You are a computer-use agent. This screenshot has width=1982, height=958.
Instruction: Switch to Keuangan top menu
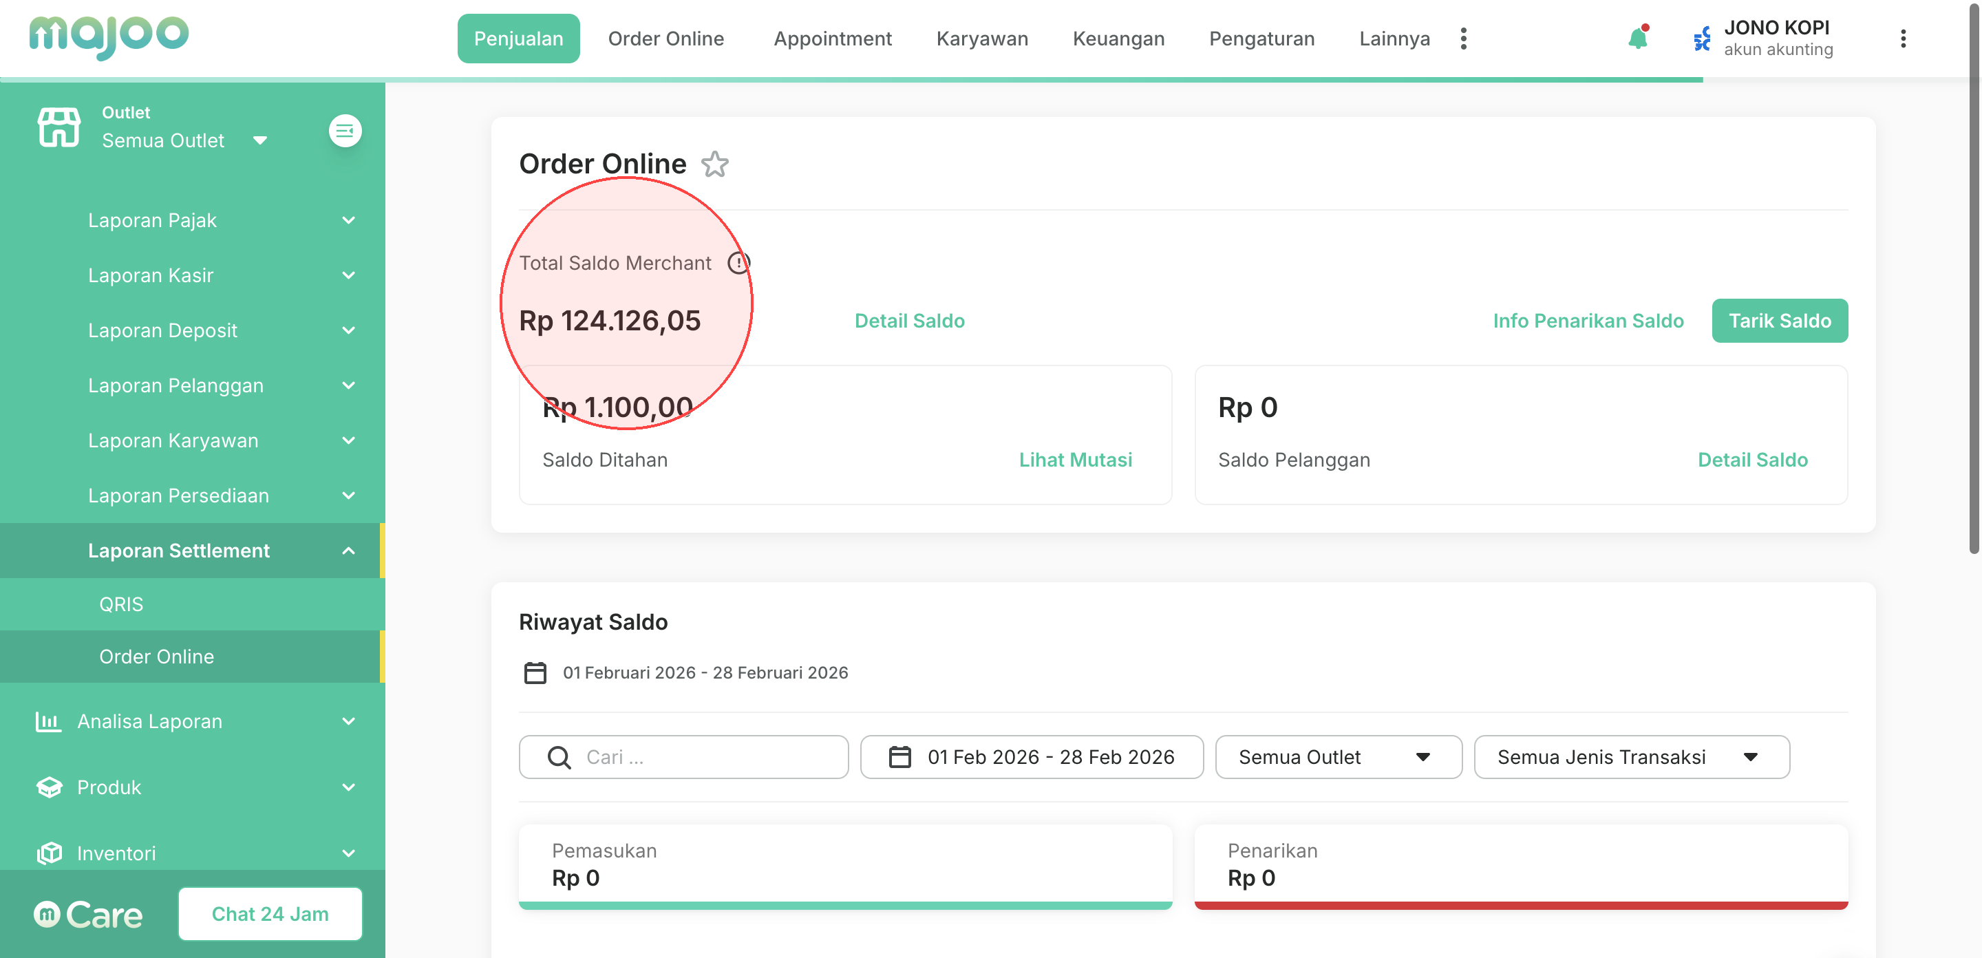[1118, 39]
